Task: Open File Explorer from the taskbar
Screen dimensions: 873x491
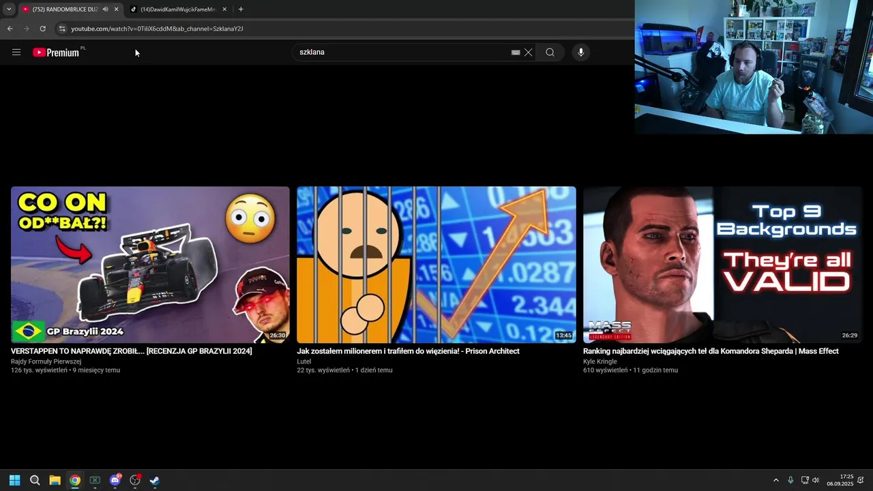Action: pos(55,480)
